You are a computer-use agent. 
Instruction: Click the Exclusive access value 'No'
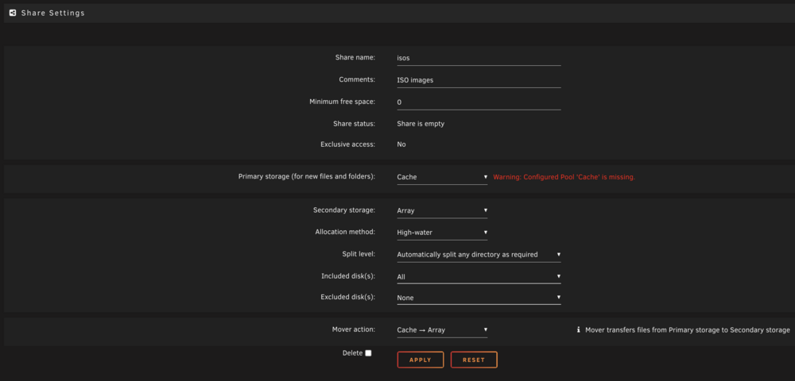click(401, 144)
